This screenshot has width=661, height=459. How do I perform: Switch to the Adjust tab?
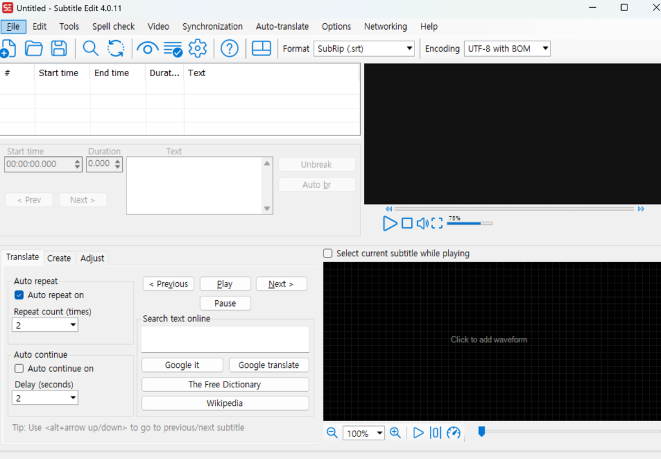coord(92,258)
